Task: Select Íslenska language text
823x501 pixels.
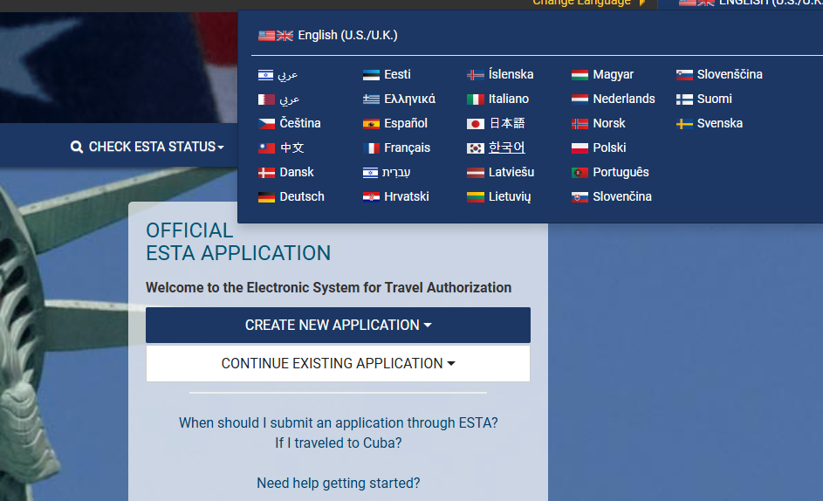Action: click(511, 75)
